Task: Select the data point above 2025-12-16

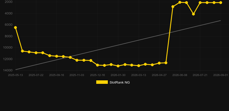Action: point(98,65)
